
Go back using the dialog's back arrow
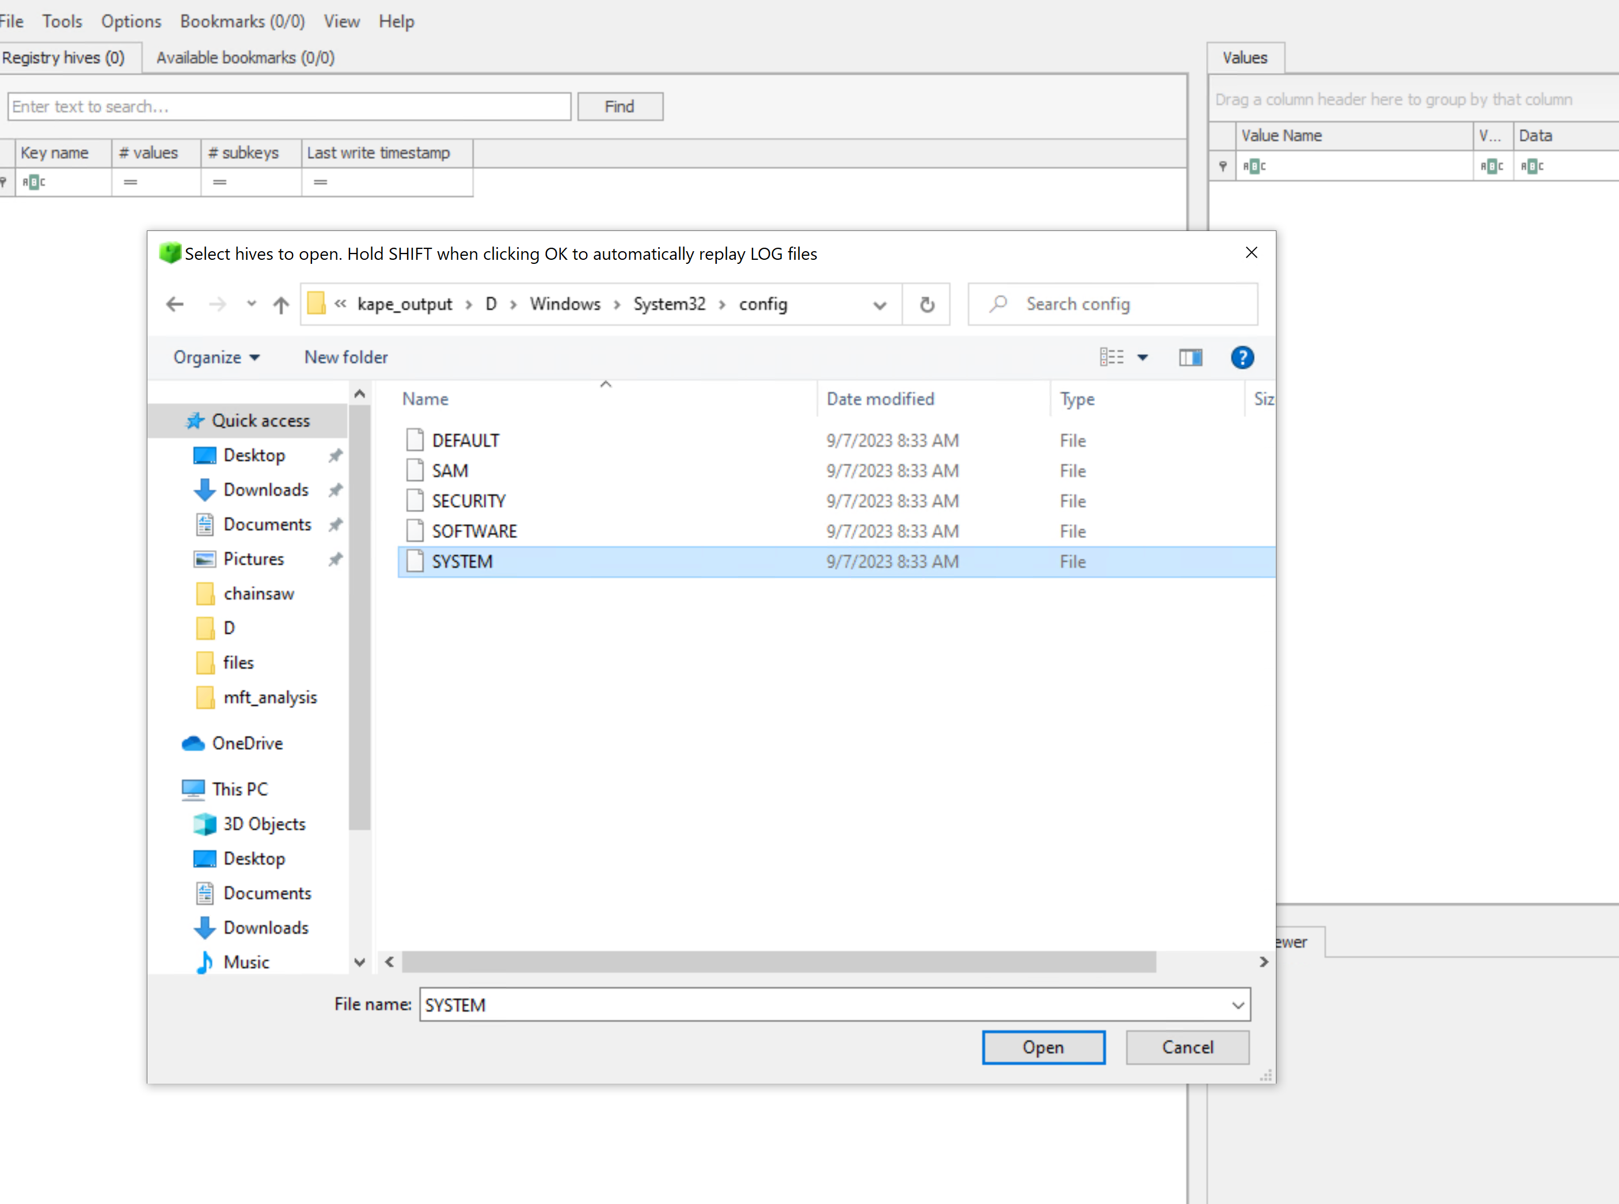[x=175, y=304]
